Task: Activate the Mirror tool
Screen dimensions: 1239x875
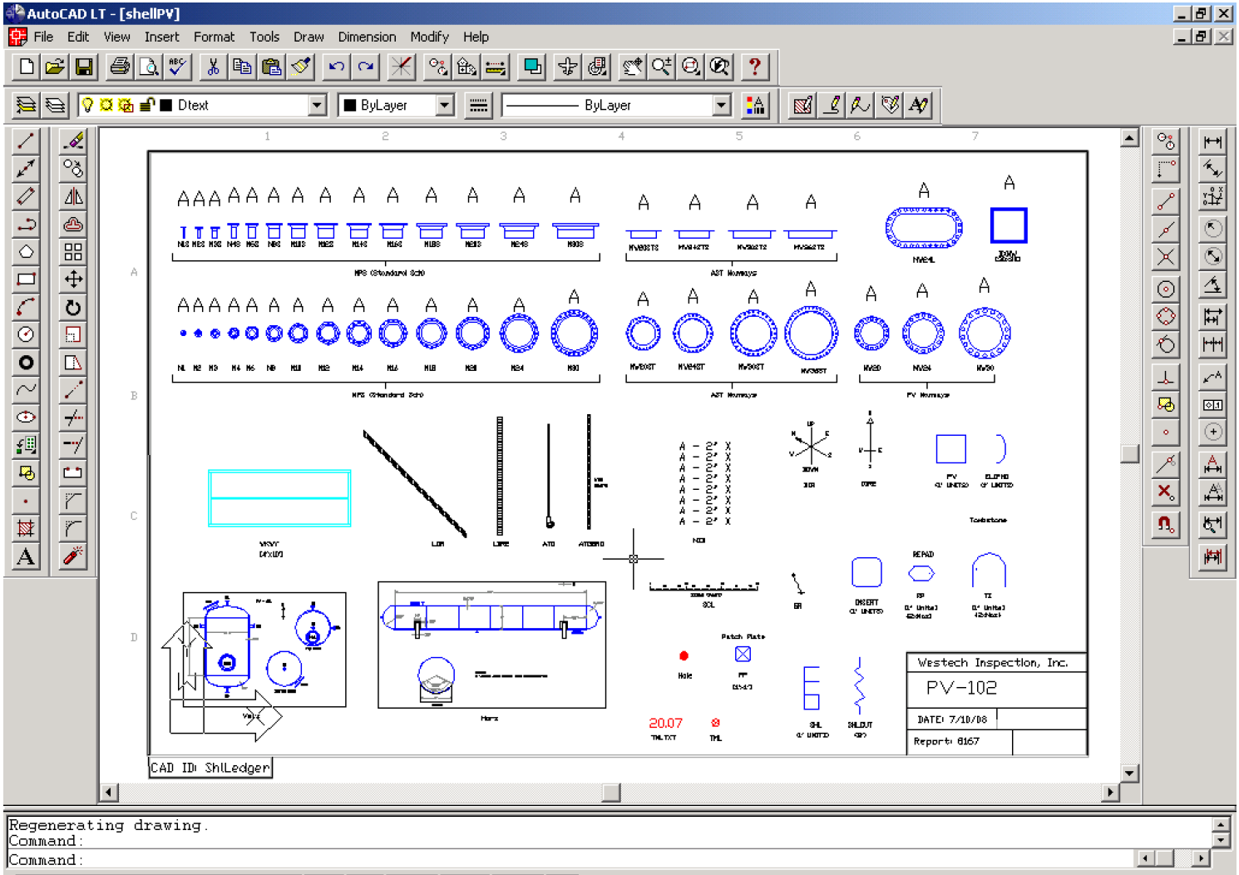Action: click(72, 196)
